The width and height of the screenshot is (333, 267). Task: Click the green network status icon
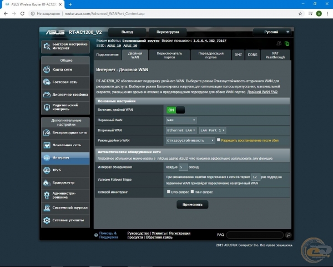[x=287, y=43]
